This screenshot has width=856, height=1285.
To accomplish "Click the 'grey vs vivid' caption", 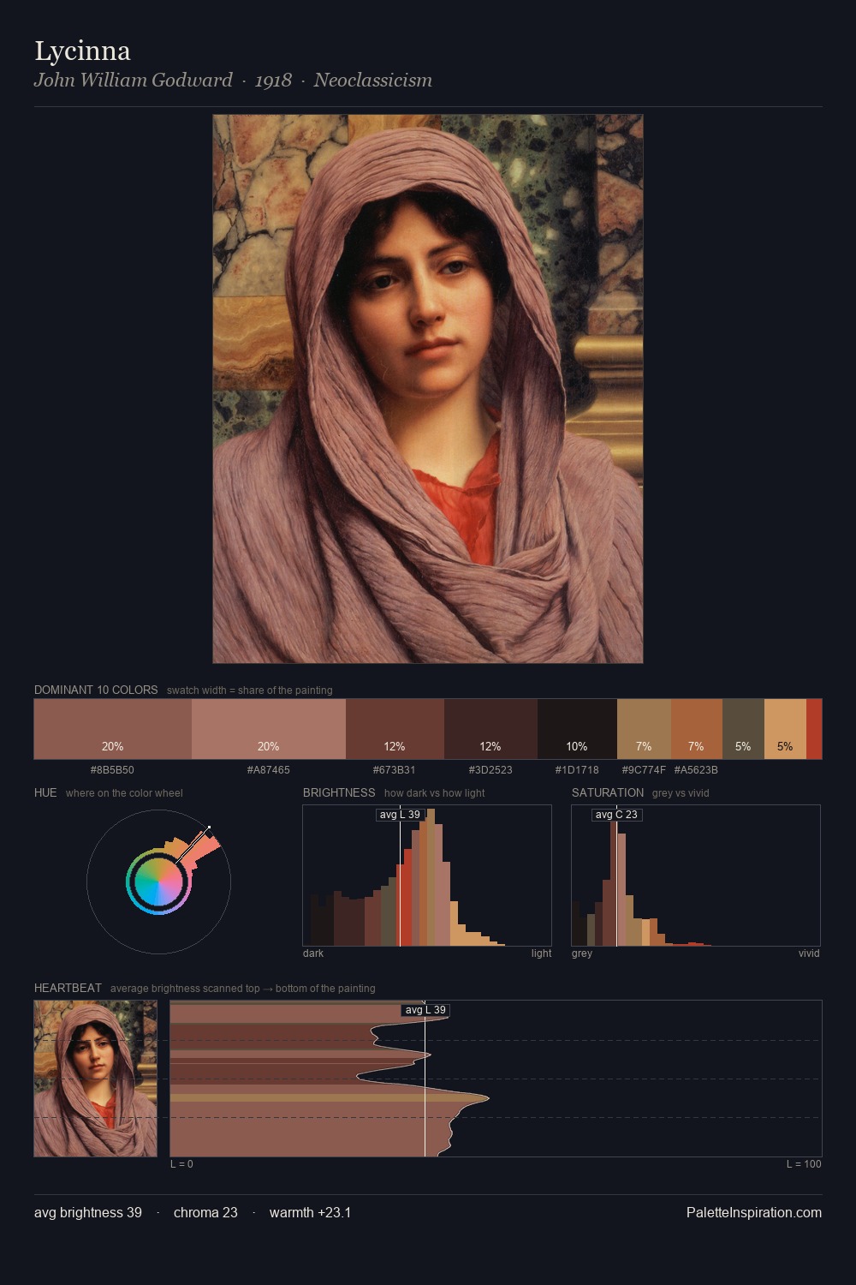I will click(x=681, y=793).
